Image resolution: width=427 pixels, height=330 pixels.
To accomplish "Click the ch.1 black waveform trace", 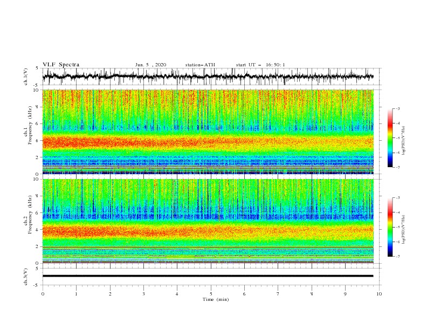I will click(x=208, y=77).
